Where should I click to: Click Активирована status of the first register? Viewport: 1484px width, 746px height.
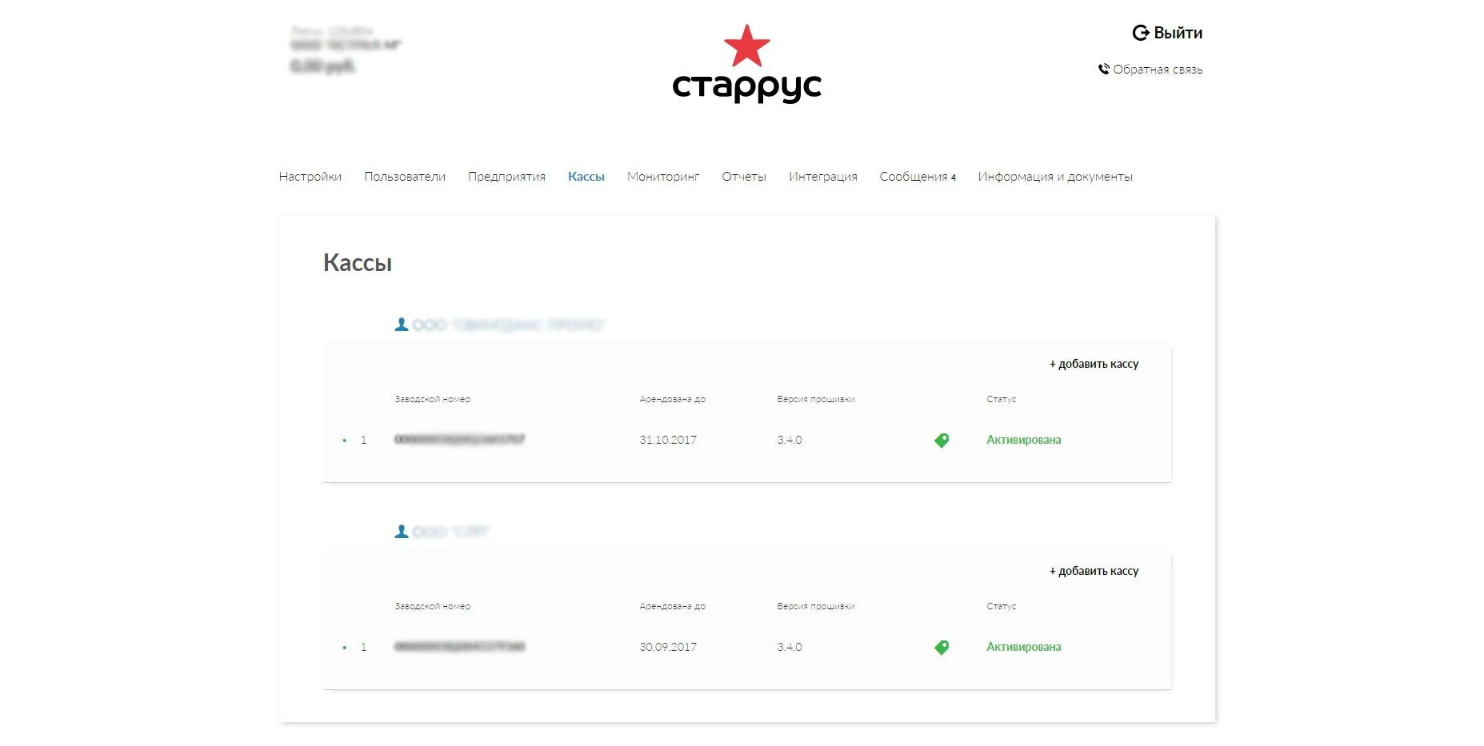[x=1023, y=440]
